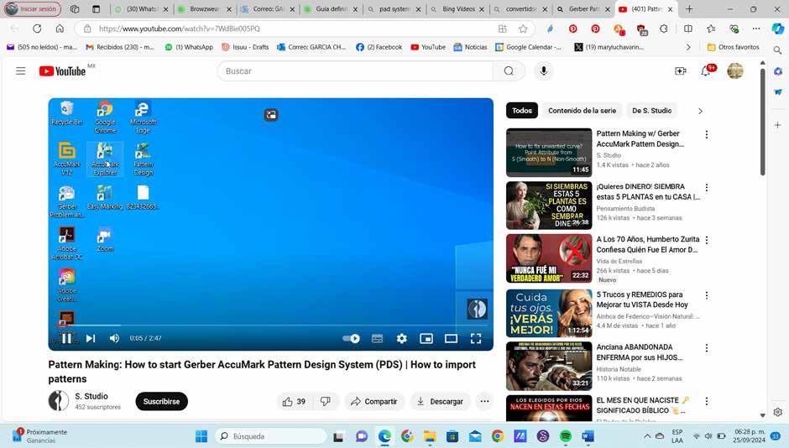Open the Cuida tus ojos thumbnail
The width and height of the screenshot is (789, 448).
click(549, 313)
